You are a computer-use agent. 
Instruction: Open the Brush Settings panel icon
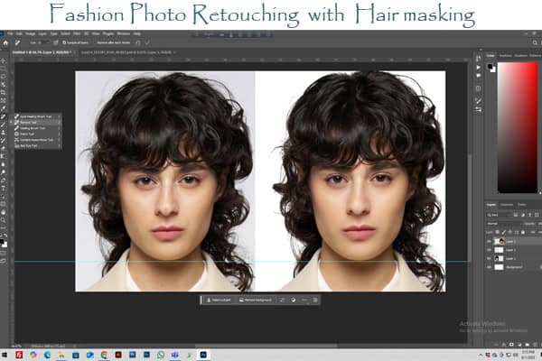(479, 100)
